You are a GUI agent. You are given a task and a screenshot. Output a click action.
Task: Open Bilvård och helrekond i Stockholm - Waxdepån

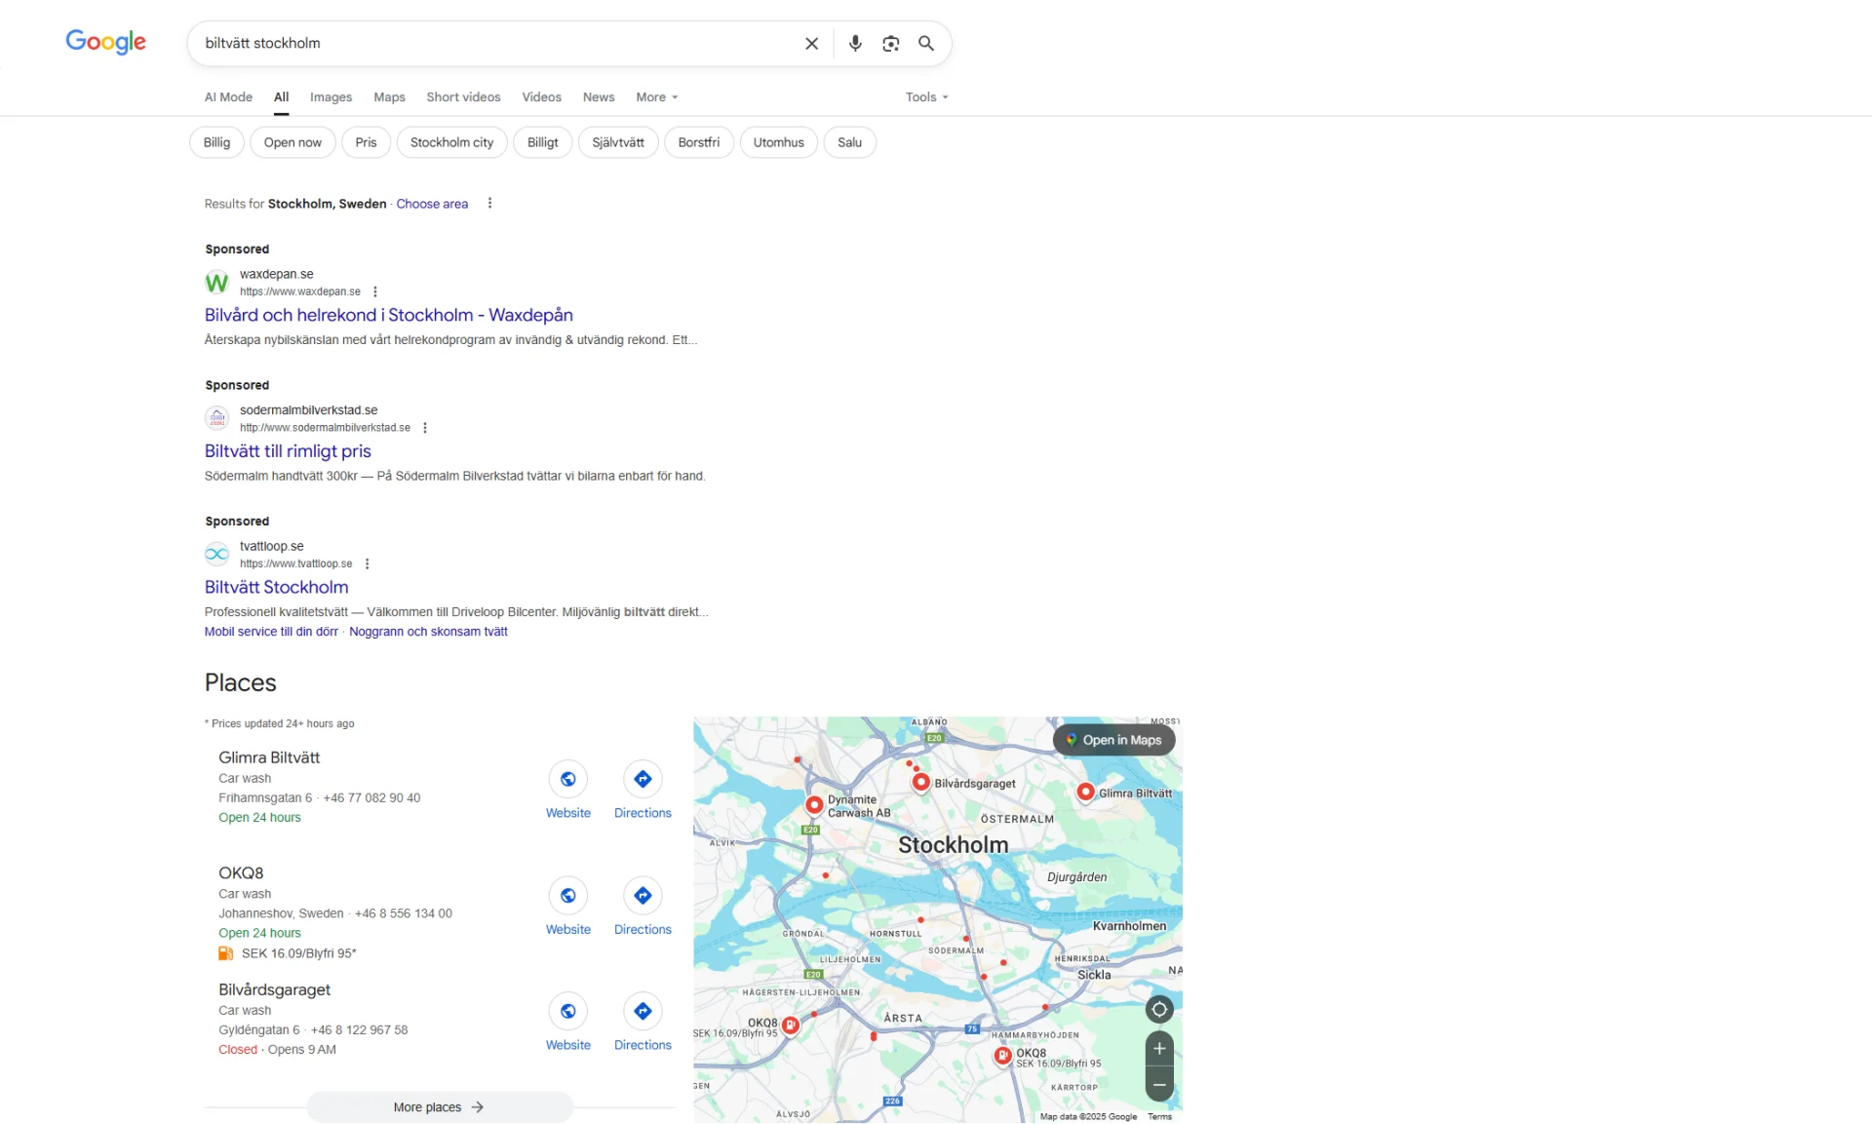tap(388, 315)
